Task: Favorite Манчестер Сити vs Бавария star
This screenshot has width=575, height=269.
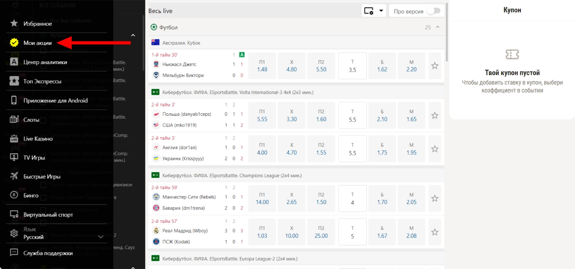Action: (x=435, y=198)
